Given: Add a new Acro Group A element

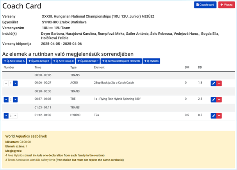Looking at the screenshot, I should (14, 61).
